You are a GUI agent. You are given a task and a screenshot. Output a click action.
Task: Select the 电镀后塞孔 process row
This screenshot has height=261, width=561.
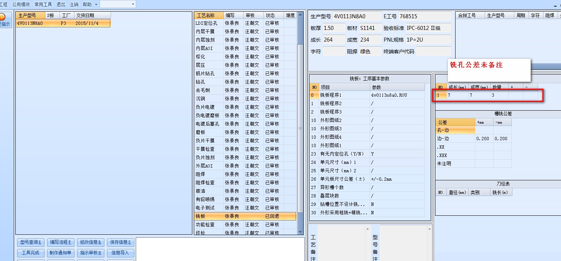coord(245,124)
